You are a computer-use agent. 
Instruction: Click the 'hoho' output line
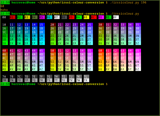pyautogui.click(x=4, y=10)
